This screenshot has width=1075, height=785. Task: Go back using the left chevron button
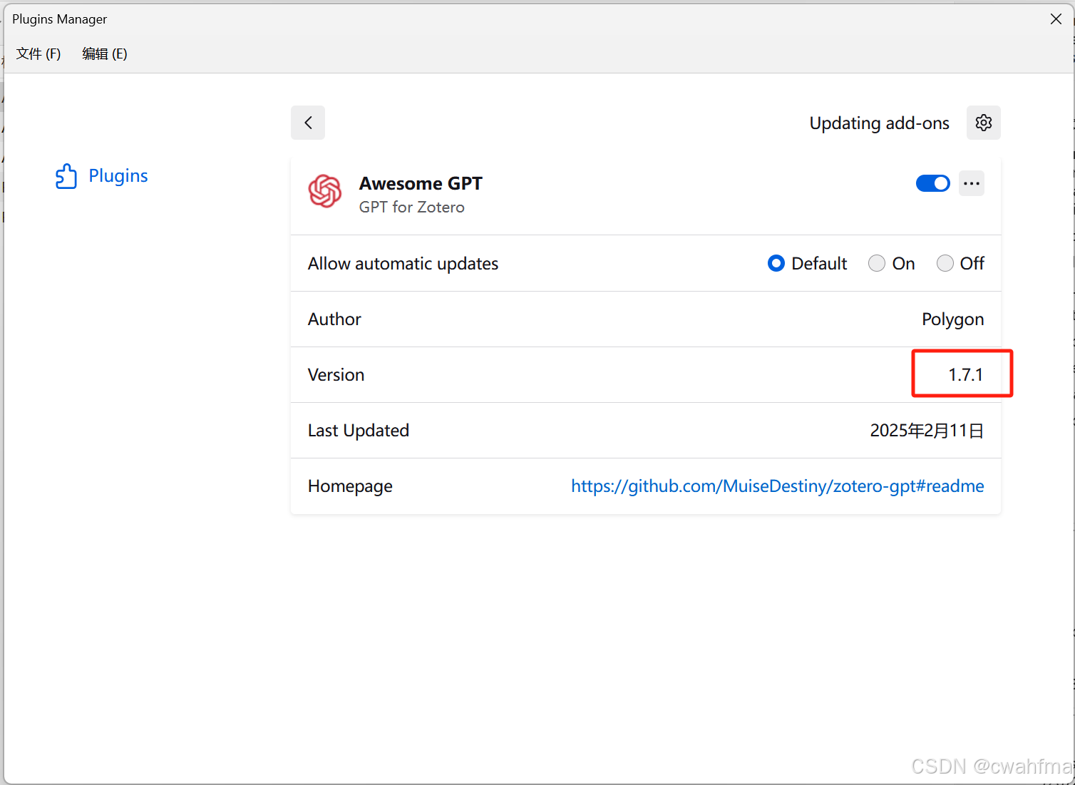pyautogui.click(x=308, y=123)
